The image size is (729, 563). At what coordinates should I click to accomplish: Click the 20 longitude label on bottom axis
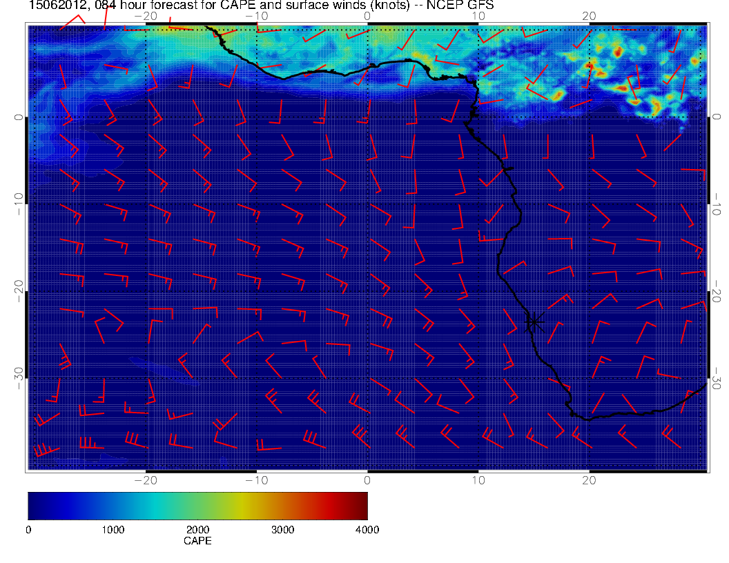pyautogui.click(x=589, y=480)
